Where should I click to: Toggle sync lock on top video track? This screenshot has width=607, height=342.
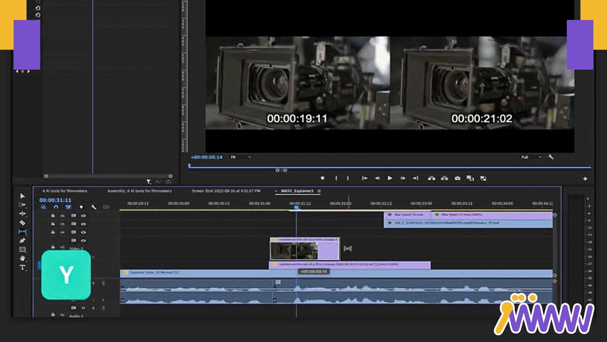[x=74, y=215]
